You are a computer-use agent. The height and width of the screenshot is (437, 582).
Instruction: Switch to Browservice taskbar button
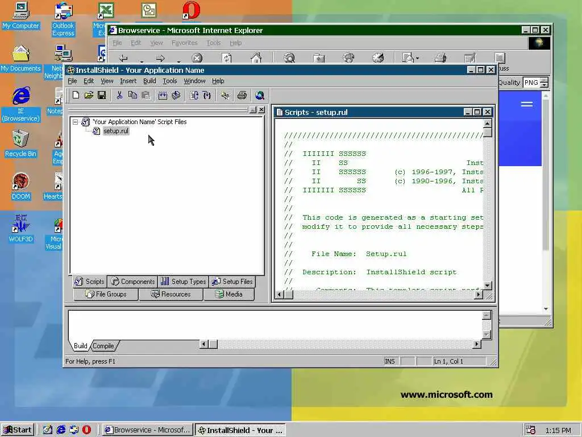(147, 430)
